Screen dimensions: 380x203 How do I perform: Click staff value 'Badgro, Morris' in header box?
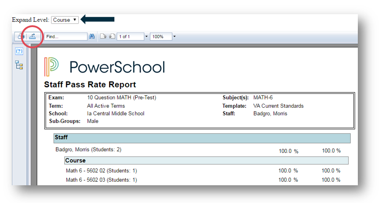click(270, 113)
